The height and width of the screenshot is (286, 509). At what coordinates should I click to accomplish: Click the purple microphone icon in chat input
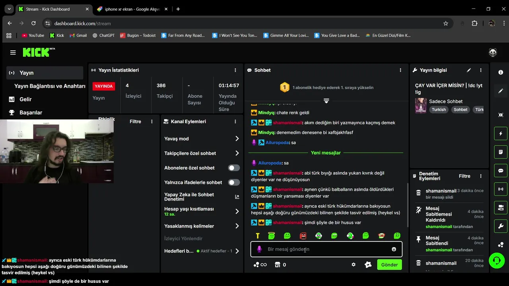259,249
